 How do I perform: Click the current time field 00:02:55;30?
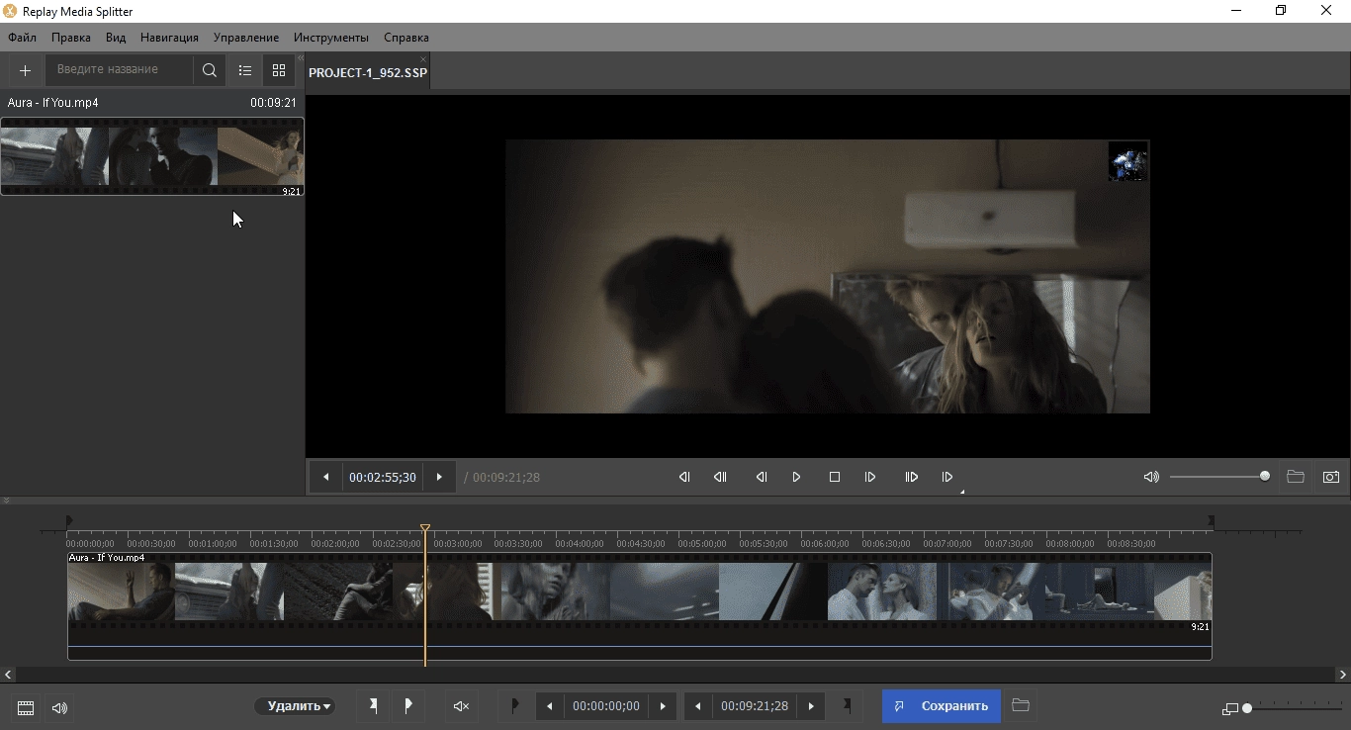click(x=383, y=477)
